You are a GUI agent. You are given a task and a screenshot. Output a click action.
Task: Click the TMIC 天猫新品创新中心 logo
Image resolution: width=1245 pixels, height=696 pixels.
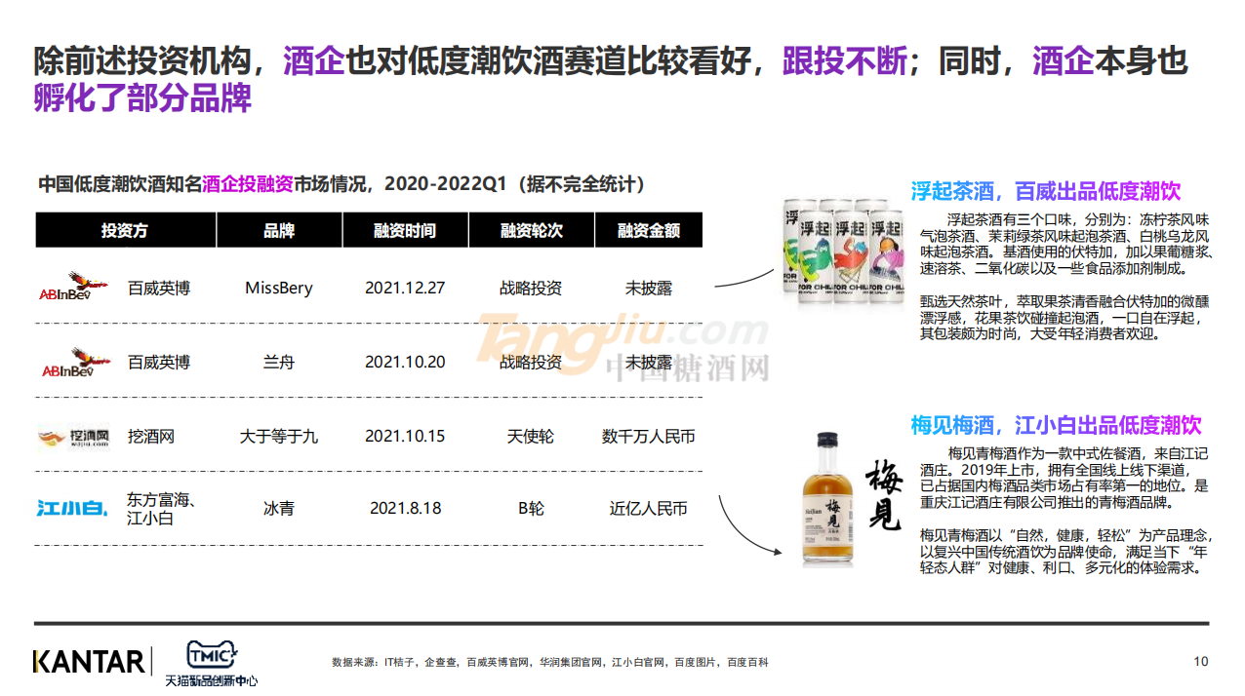click(211, 662)
